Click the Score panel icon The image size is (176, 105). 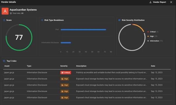(4, 20)
